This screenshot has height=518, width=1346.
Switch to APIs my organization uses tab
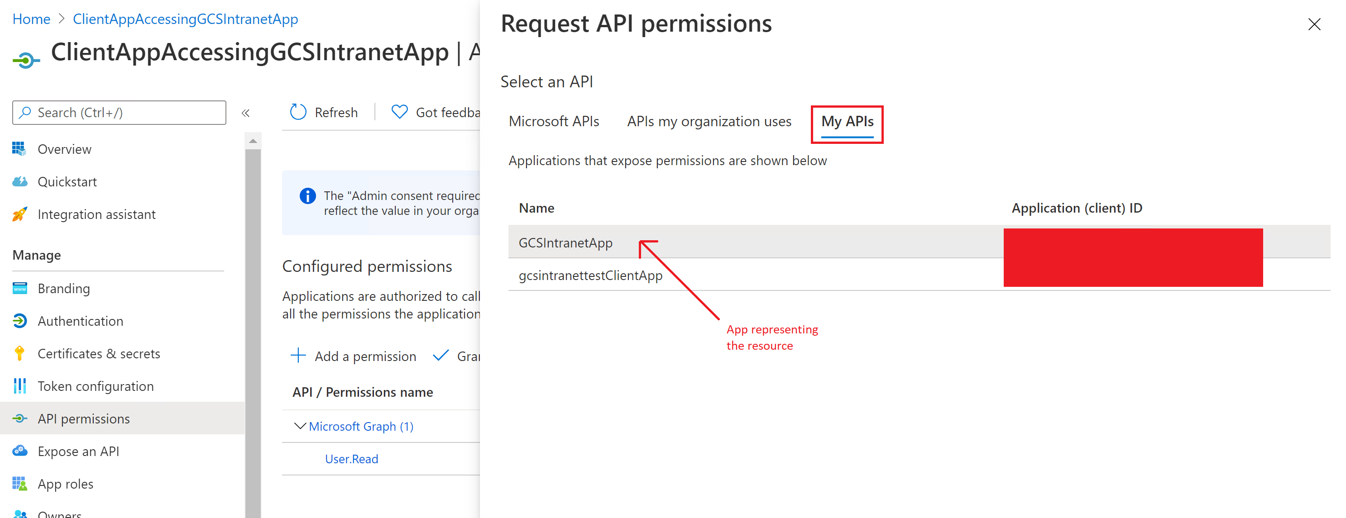(x=709, y=121)
